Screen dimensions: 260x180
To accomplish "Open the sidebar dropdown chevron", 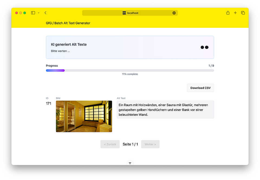I will coord(38,13).
